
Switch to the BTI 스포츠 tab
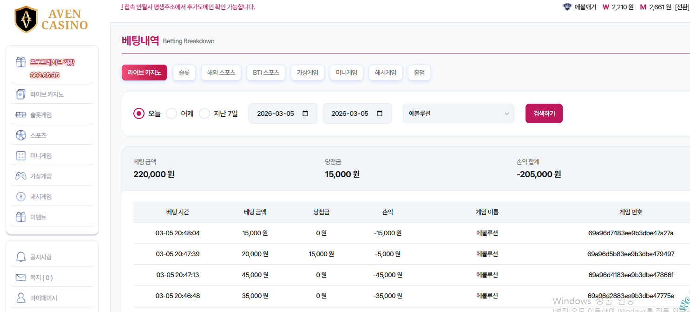pos(266,73)
